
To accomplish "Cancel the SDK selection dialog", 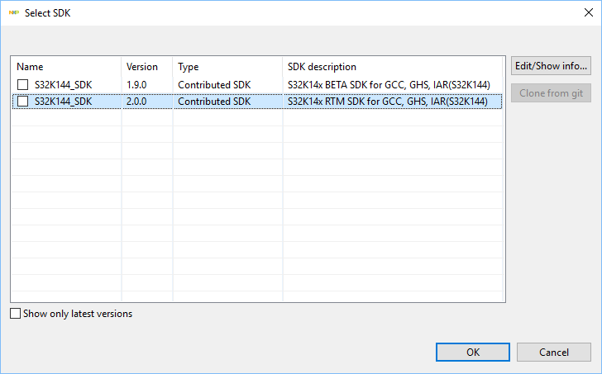I will (554, 353).
